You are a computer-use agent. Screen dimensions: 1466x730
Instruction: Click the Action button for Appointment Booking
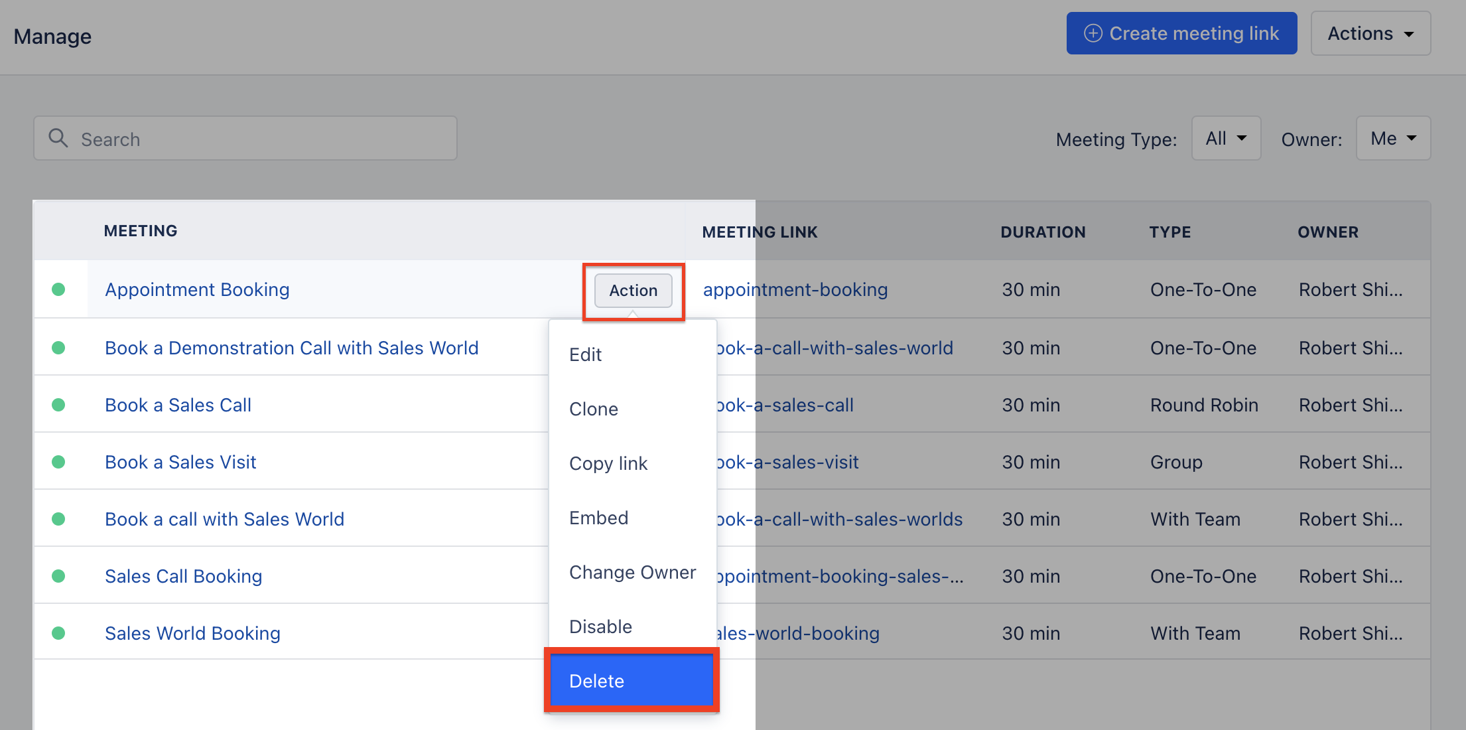[x=633, y=291]
